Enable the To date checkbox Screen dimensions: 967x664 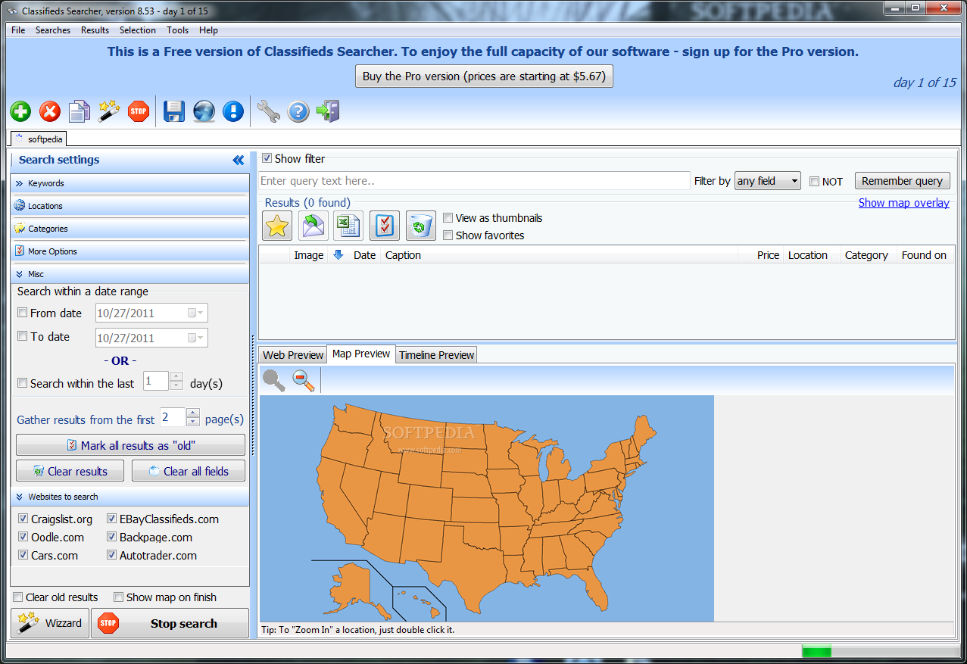click(x=23, y=336)
